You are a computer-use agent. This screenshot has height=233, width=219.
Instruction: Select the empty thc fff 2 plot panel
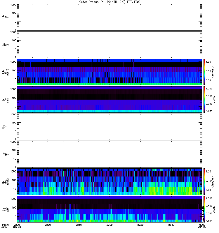109,154
